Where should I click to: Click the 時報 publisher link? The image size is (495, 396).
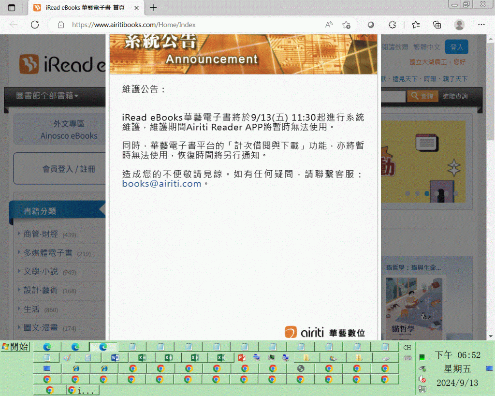tap(430, 79)
